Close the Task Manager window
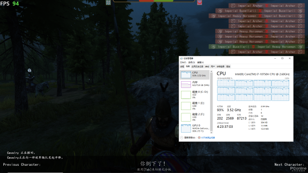The height and width of the screenshot is (173, 308). [x=290, y=59]
